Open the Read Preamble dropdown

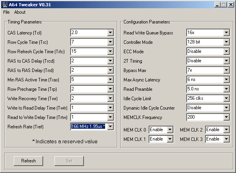(x=226, y=89)
